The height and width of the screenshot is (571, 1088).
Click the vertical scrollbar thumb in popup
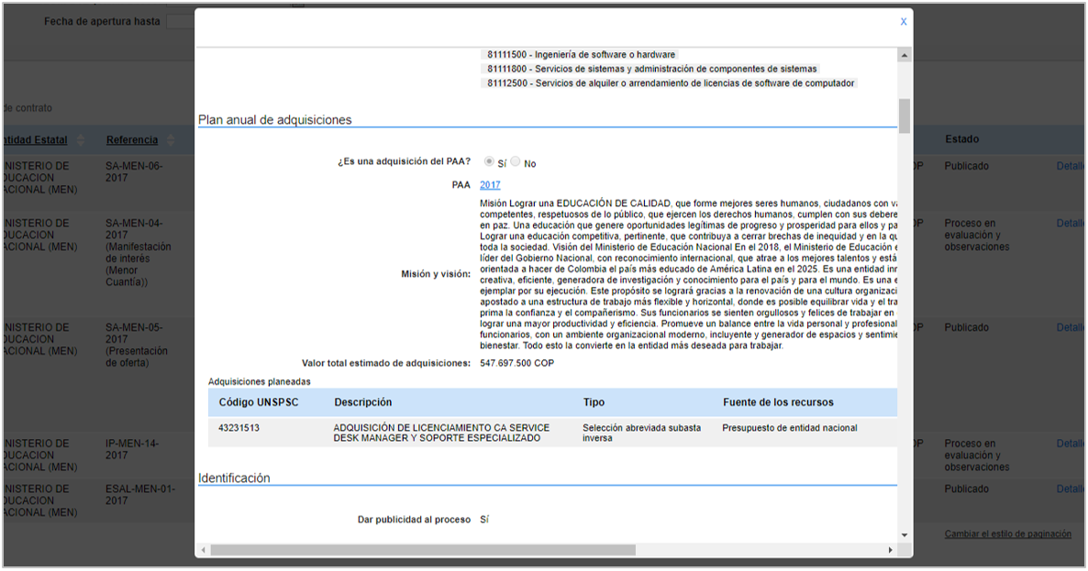905,115
